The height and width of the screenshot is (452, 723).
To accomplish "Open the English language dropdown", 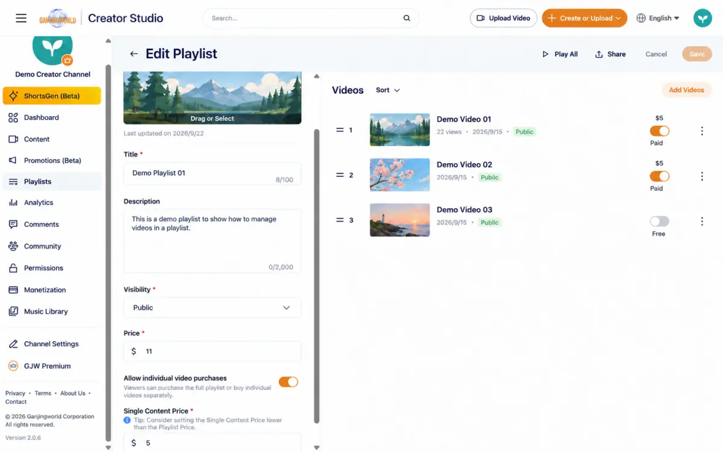I will point(658,18).
